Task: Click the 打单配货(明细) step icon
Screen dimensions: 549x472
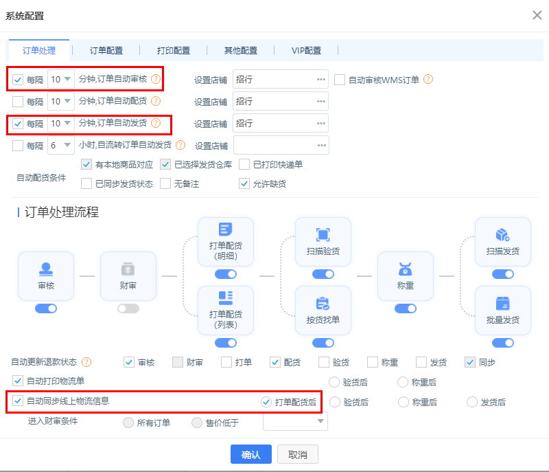Action: pos(226,229)
